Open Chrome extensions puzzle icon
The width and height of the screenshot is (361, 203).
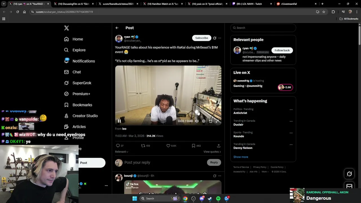tap(333, 12)
